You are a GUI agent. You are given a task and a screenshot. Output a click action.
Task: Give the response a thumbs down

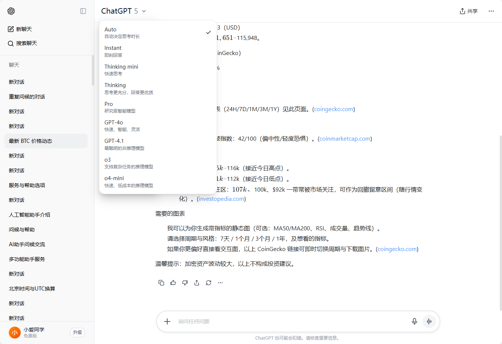(x=185, y=283)
